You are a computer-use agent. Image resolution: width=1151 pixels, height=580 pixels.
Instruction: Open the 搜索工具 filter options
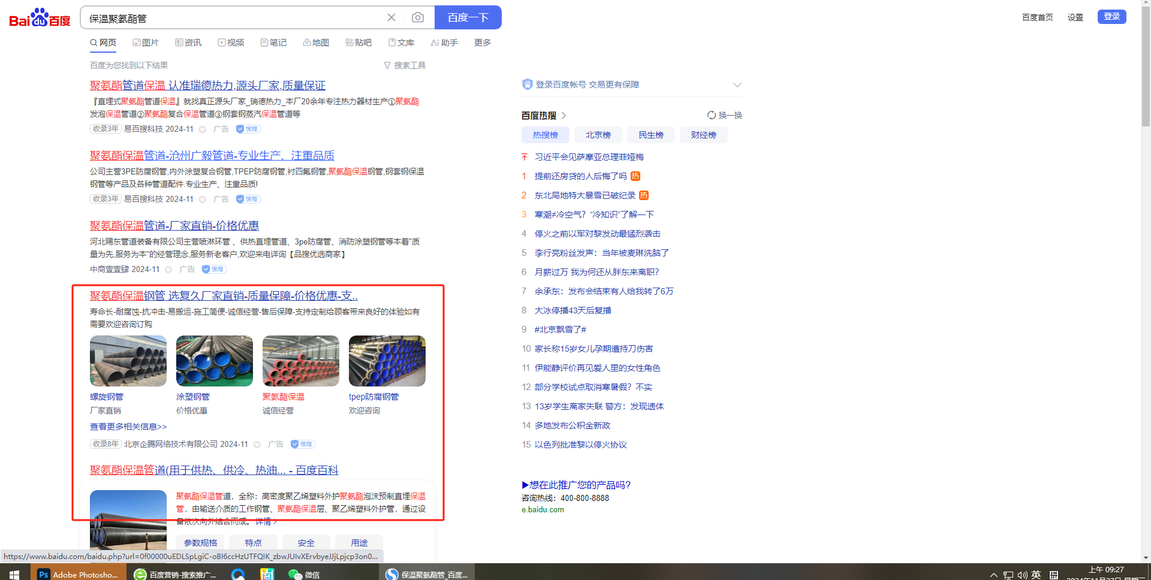coord(405,65)
